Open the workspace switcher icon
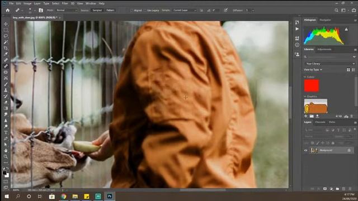Screen dimensions: 358x201 [x=343, y=10]
